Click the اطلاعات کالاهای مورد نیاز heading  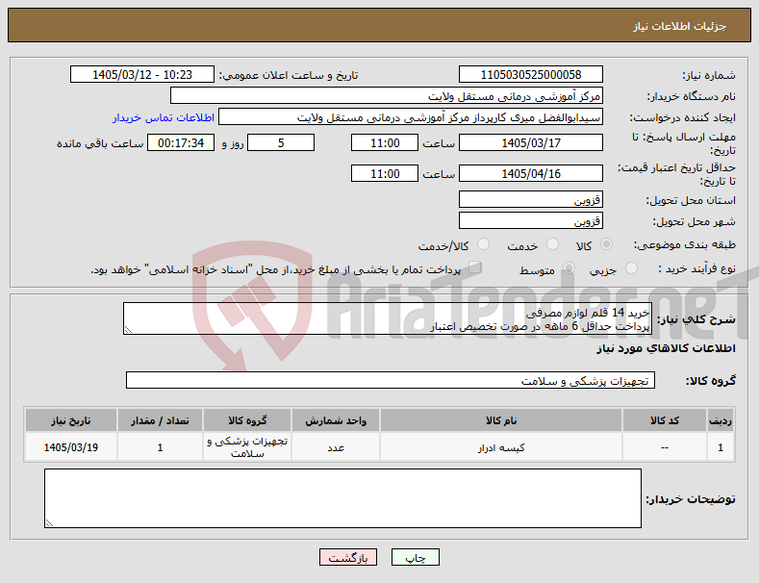tap(666, 348)
